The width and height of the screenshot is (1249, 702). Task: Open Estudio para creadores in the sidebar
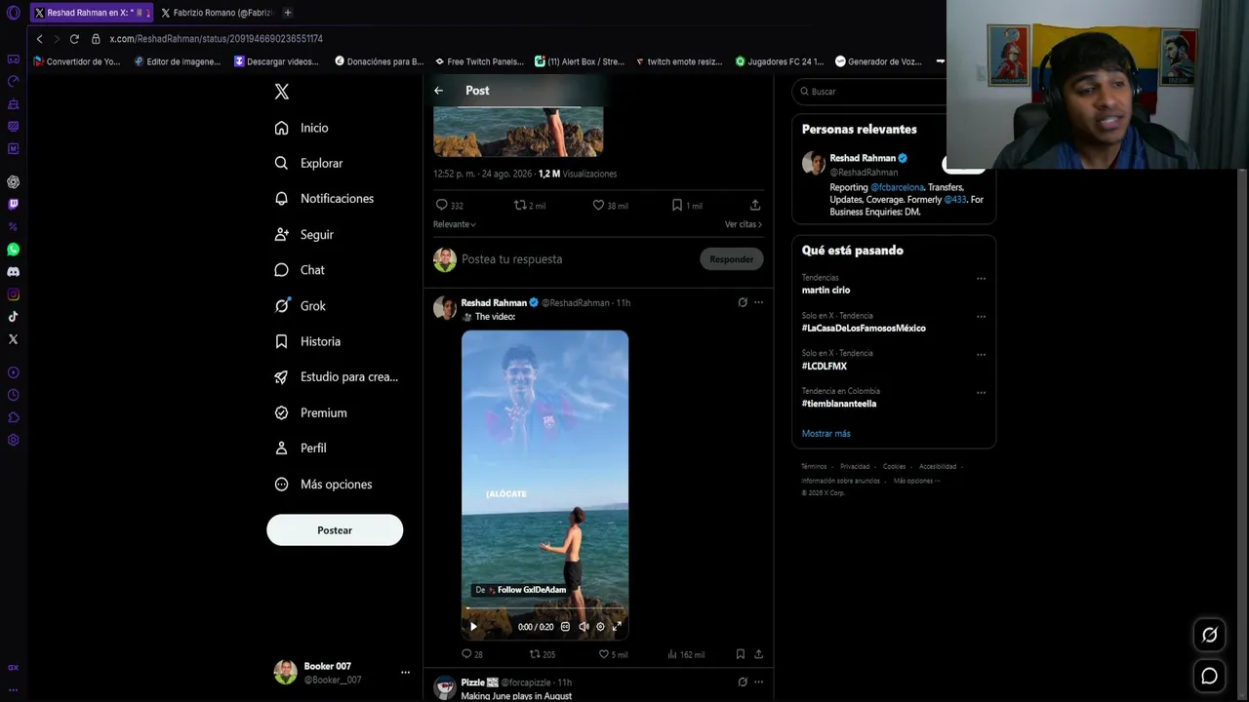click(x=337, y=377)
